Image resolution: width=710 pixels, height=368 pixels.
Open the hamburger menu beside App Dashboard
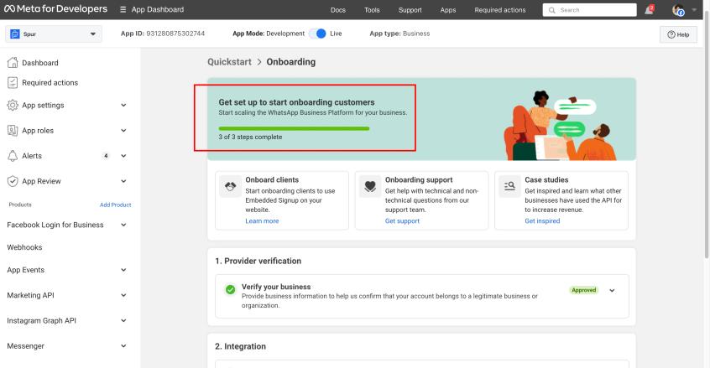point(123,9)
